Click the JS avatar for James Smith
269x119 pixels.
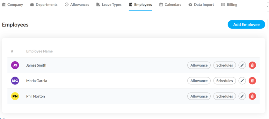(x=15, y=65)
